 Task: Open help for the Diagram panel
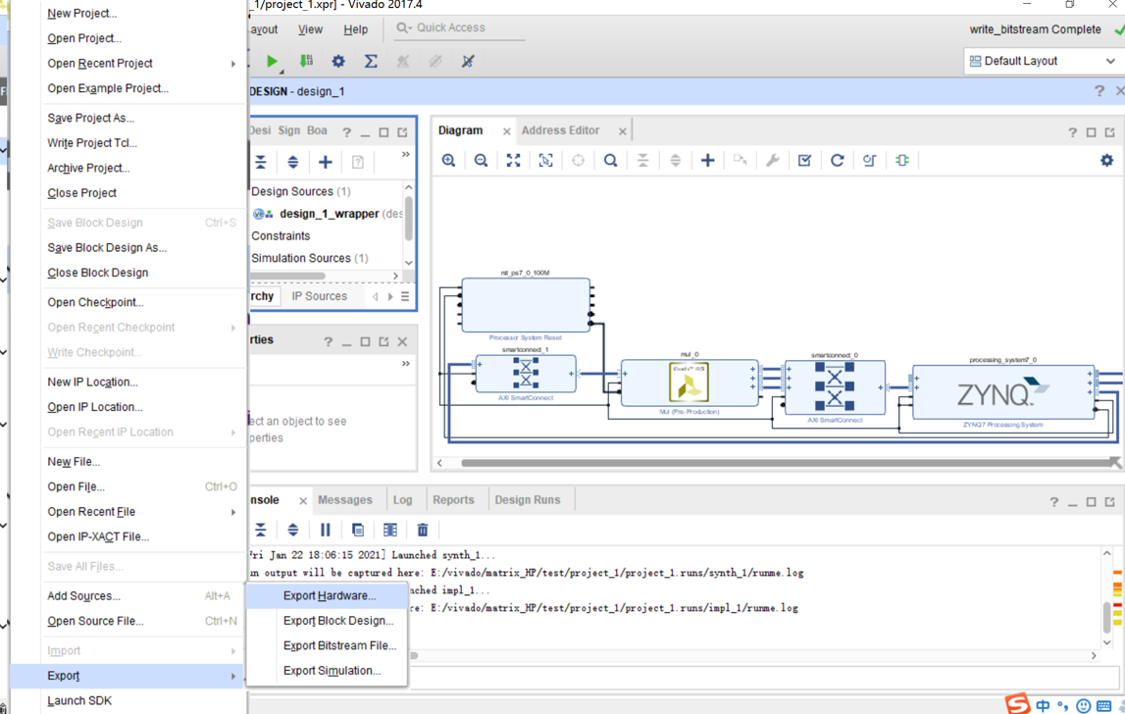coord(1072,132)
